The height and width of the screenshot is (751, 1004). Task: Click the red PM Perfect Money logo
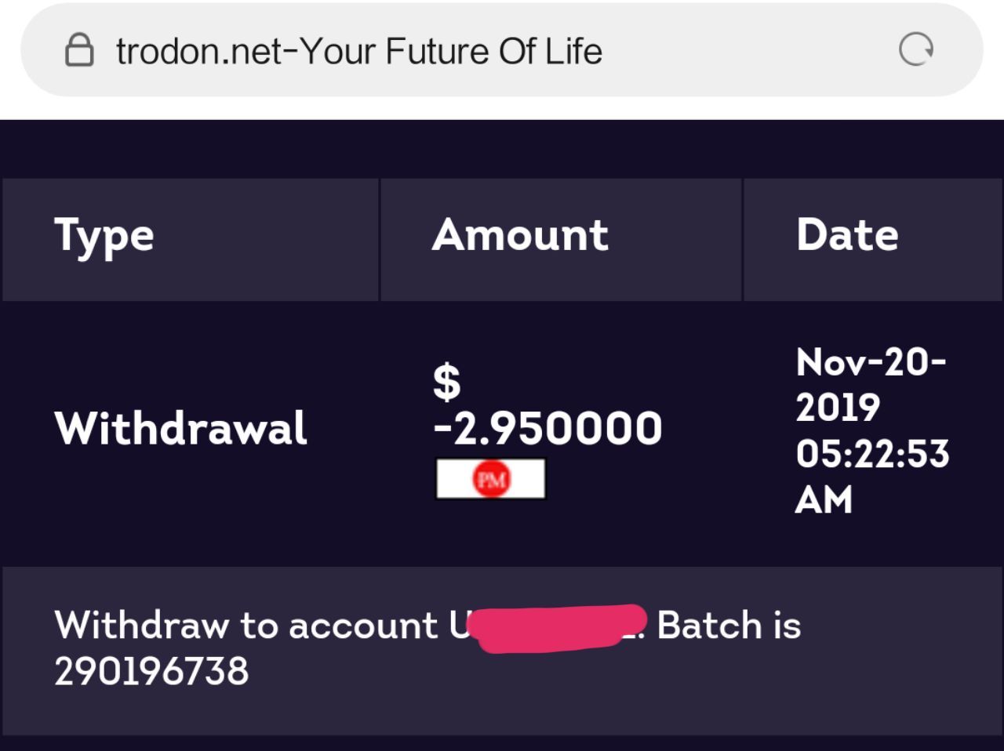(x=491, y=479)
